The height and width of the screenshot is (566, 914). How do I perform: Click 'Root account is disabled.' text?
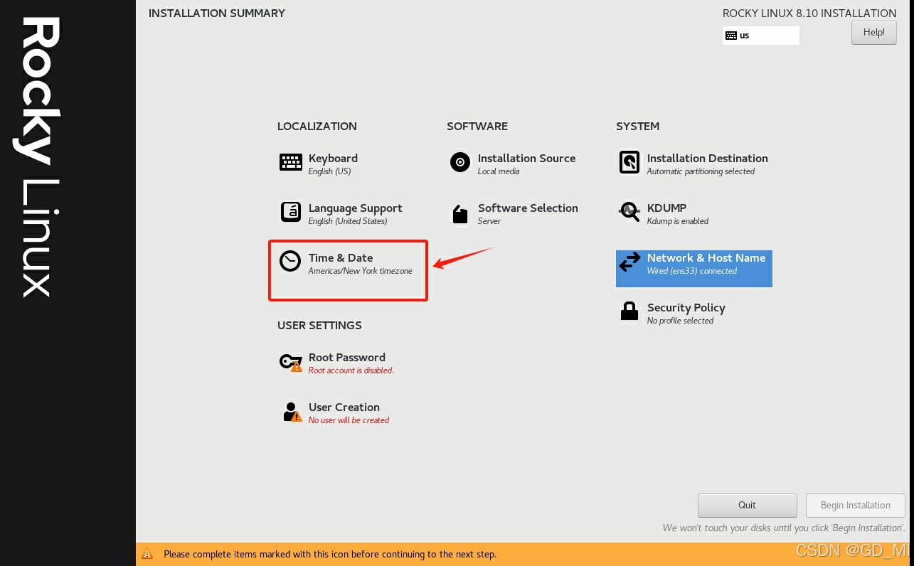[x=351, y=370]
